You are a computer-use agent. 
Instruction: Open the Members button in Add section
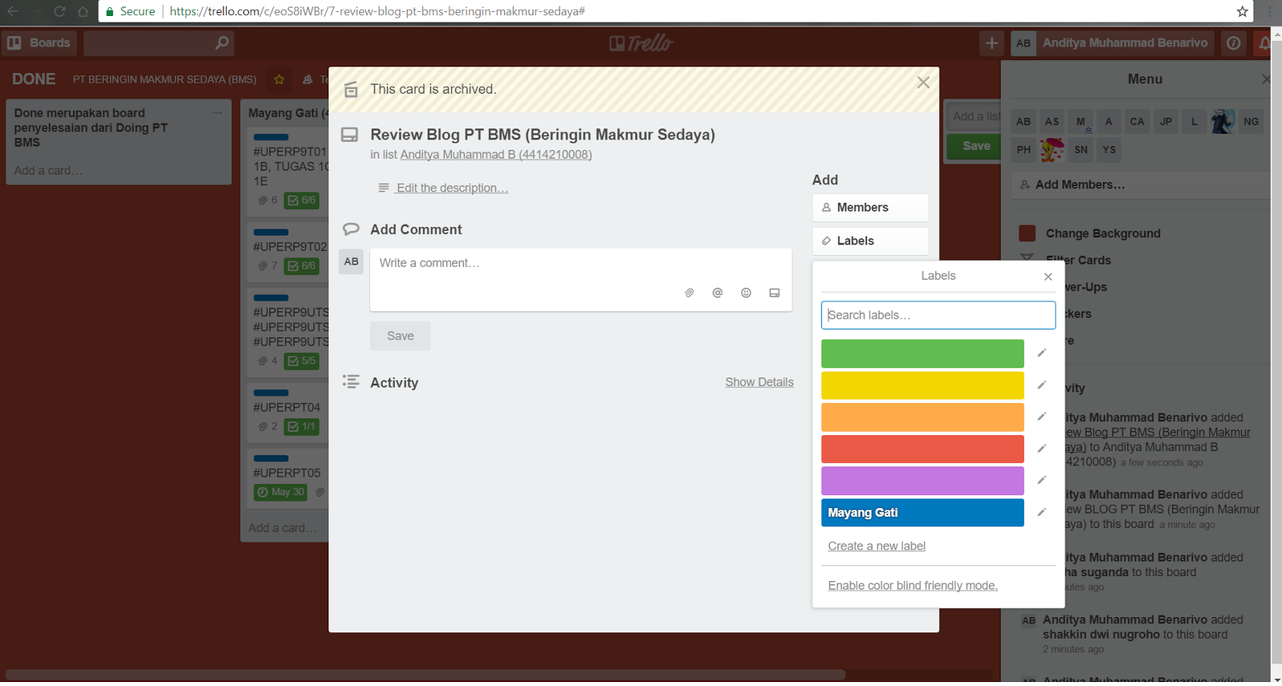click(x=870, y=208)
